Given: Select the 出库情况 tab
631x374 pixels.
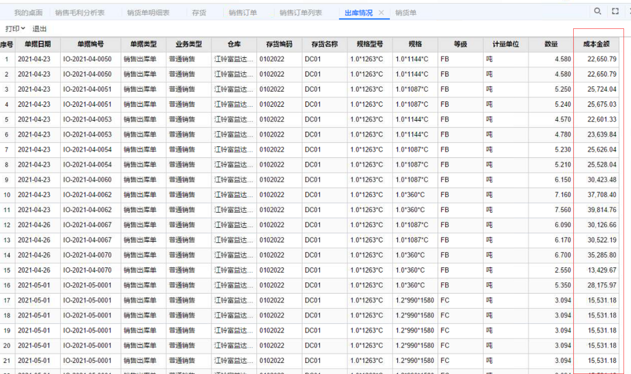Looking at the screenshot, I should pyautogui.click(x=358, y=13).
